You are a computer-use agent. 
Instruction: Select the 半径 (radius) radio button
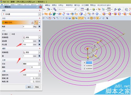[x=10, y=34]
